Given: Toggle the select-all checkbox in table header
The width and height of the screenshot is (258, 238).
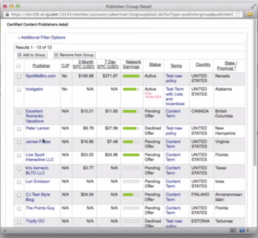Looking at the screenshot, I should coord(18,66).
